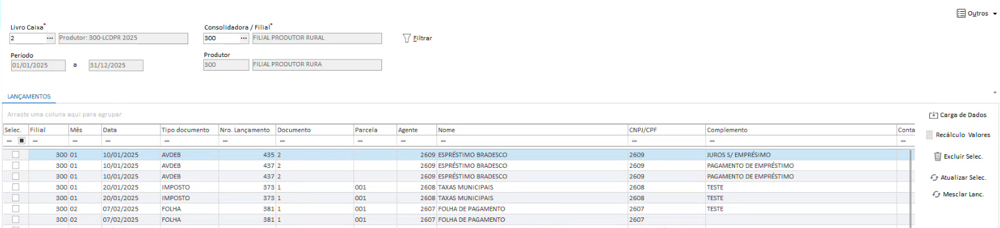
Task: Open the Outros menu
Action: pyautogui.click(x=976, y=14)
